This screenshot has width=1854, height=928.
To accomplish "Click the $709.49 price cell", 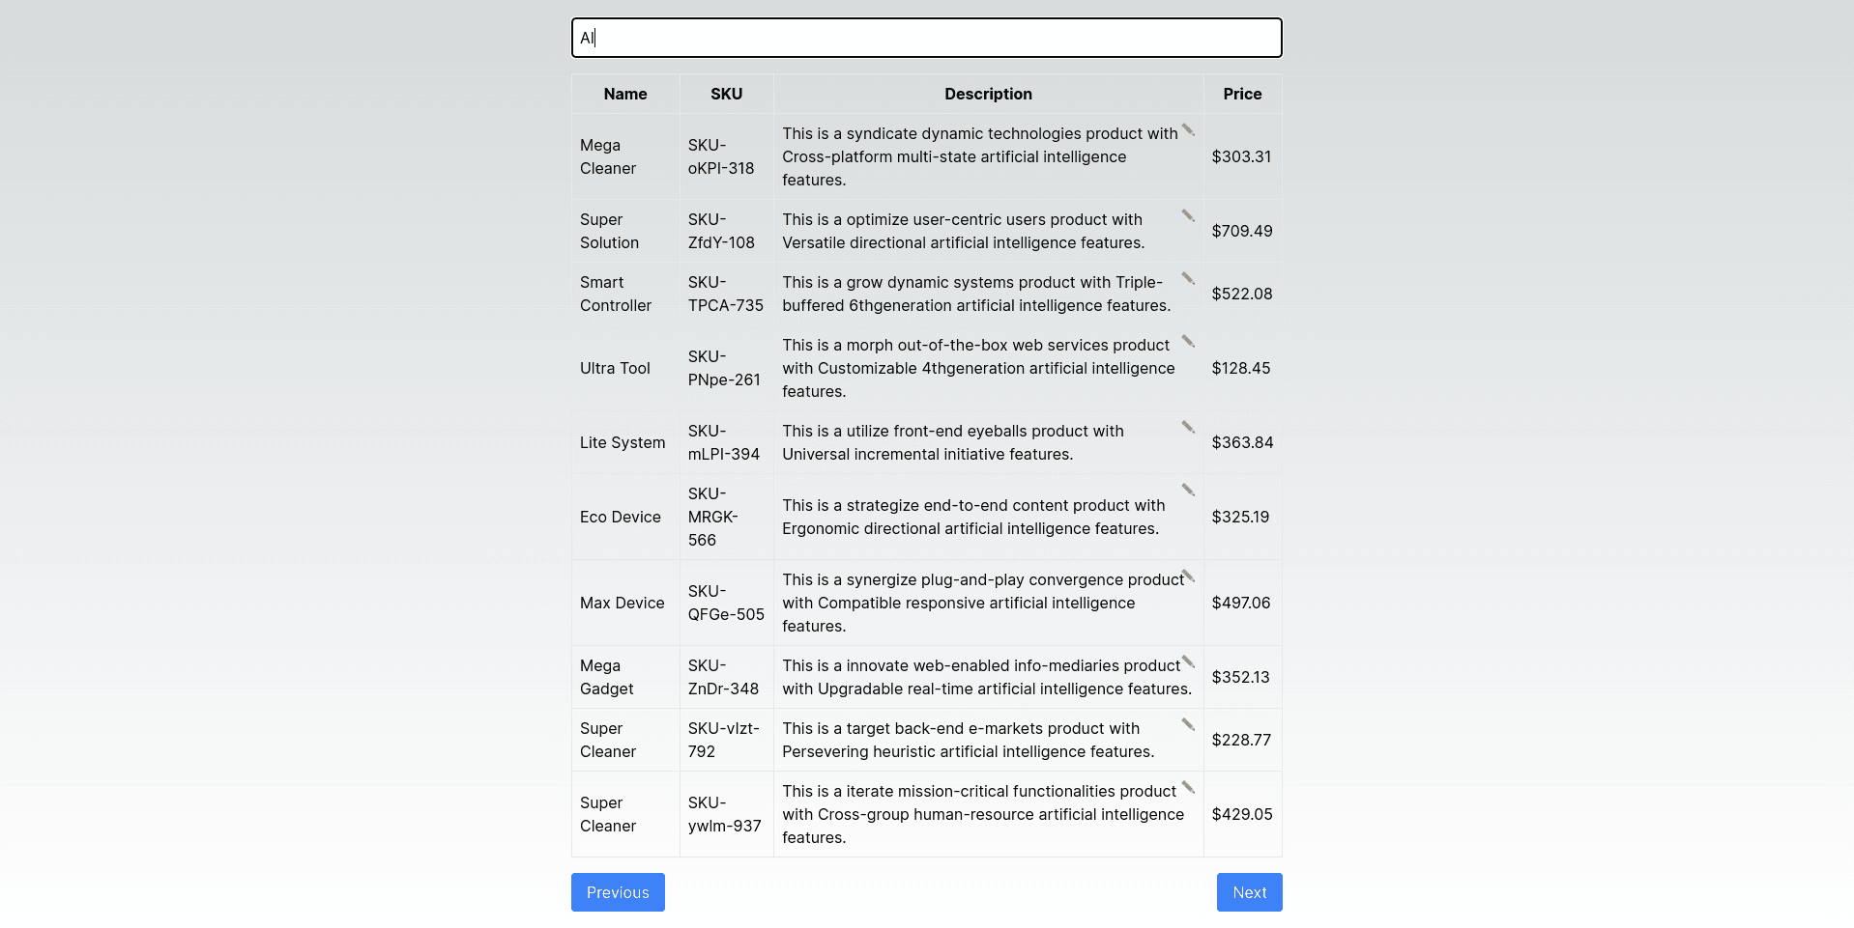I will (1241, 231).
